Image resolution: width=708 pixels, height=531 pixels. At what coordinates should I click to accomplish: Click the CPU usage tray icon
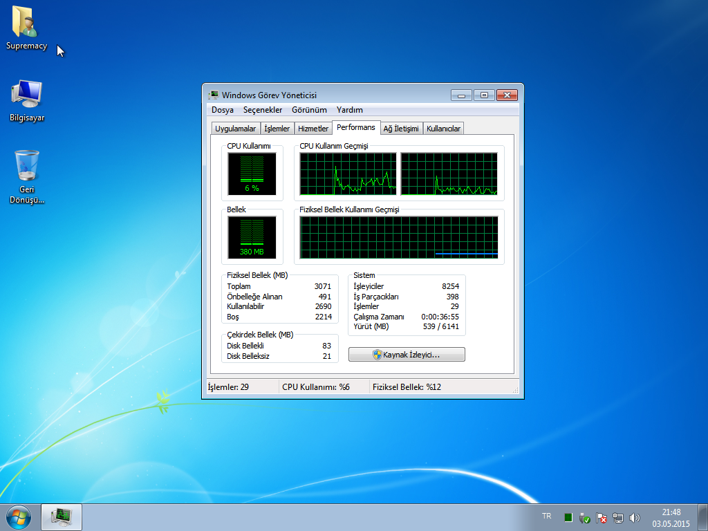click(x=568, y=517)
